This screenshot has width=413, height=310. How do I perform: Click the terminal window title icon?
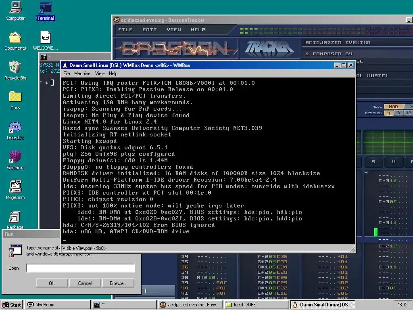pos(44,57)
